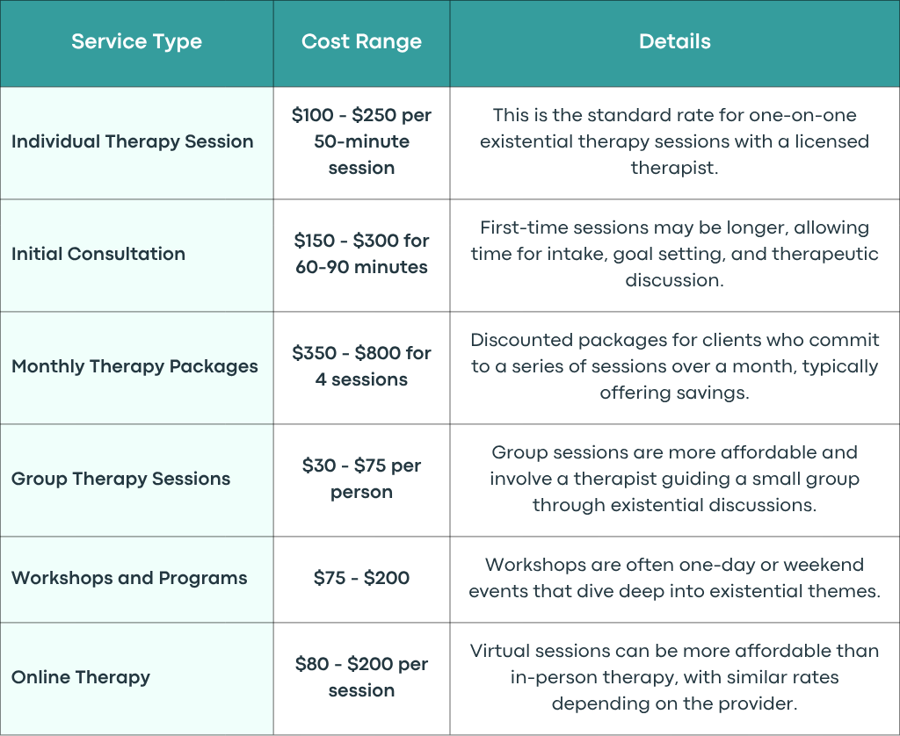This screenshot has height=736, width=900.
Task: Click the details text about licensed therapist
Action: pyautogui.click(x=674, y=141)
